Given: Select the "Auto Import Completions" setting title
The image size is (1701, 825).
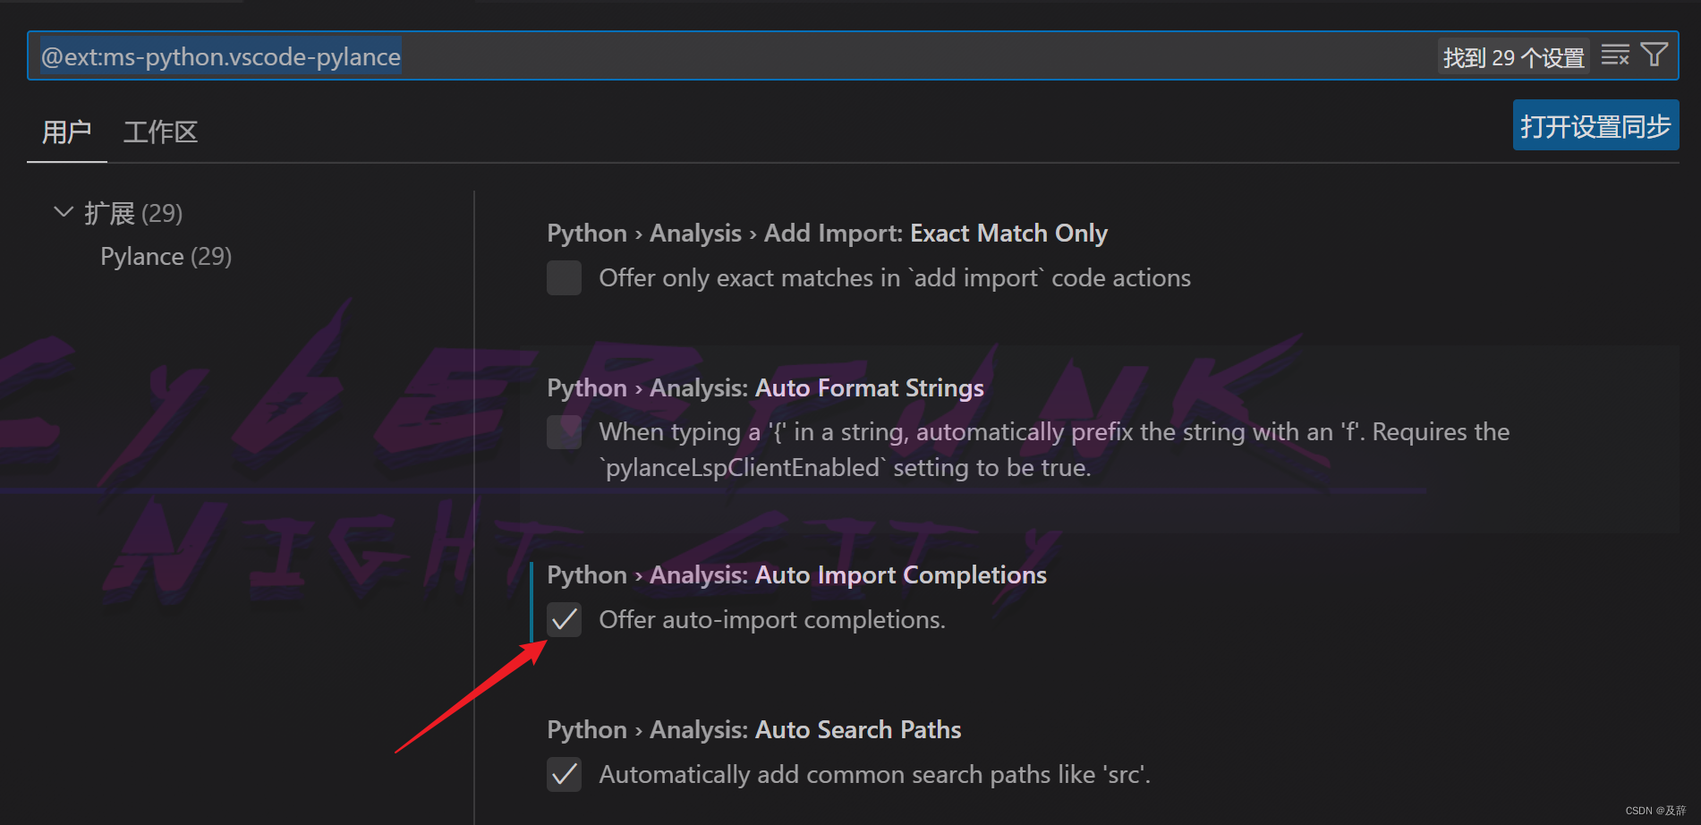Looking at the screenshot, I should click(x=900, y=574).
